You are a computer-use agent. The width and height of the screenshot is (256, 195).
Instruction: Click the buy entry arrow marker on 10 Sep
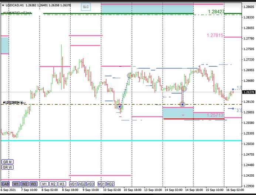point(119,106)
